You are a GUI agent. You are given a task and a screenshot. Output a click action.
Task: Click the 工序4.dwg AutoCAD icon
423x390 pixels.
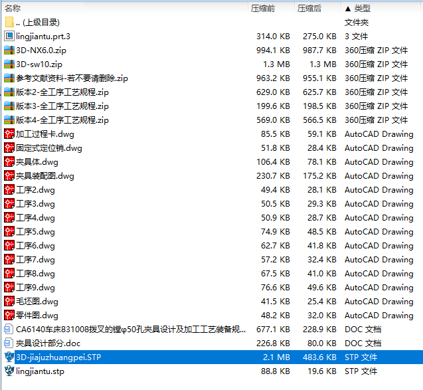click(x=9, y=217)
